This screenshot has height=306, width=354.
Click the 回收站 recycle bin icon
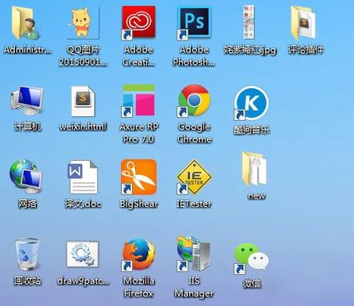click(x=27, y=254)
